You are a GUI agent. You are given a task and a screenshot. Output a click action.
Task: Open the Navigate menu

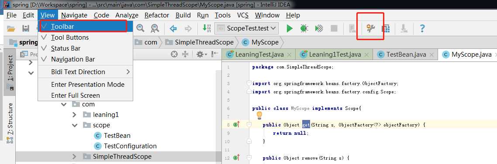click(x=74, y=15)
